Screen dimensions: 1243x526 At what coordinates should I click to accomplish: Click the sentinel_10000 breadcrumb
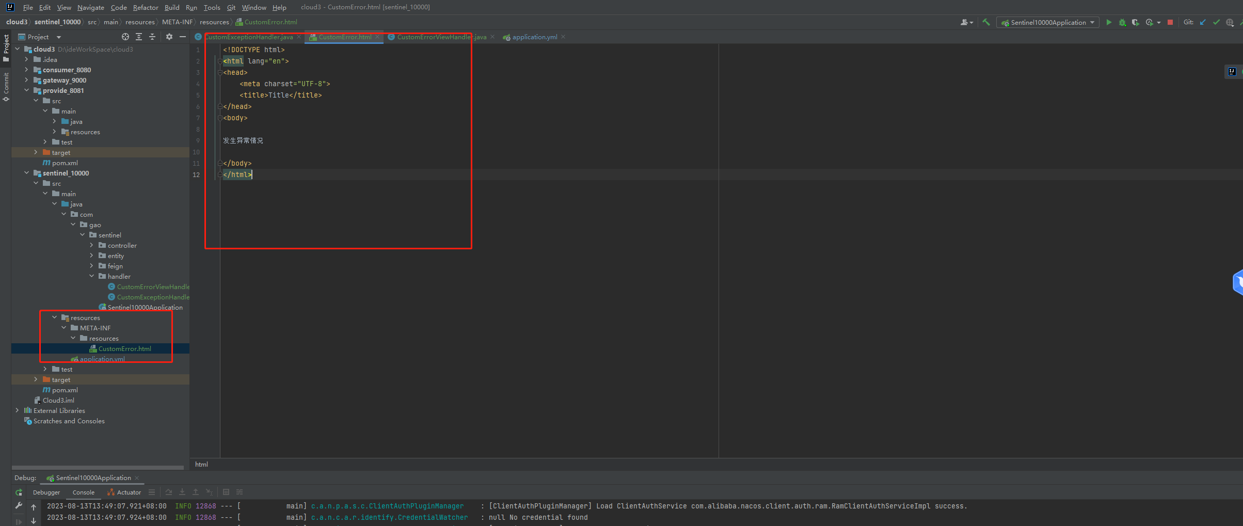pos(57,22)
